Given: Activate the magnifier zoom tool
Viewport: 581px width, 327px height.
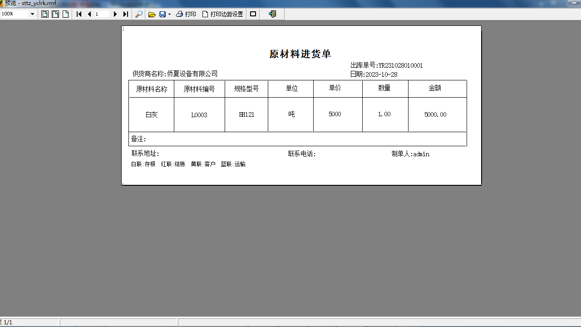Looking at the screenshot, I should coord(138,14).
